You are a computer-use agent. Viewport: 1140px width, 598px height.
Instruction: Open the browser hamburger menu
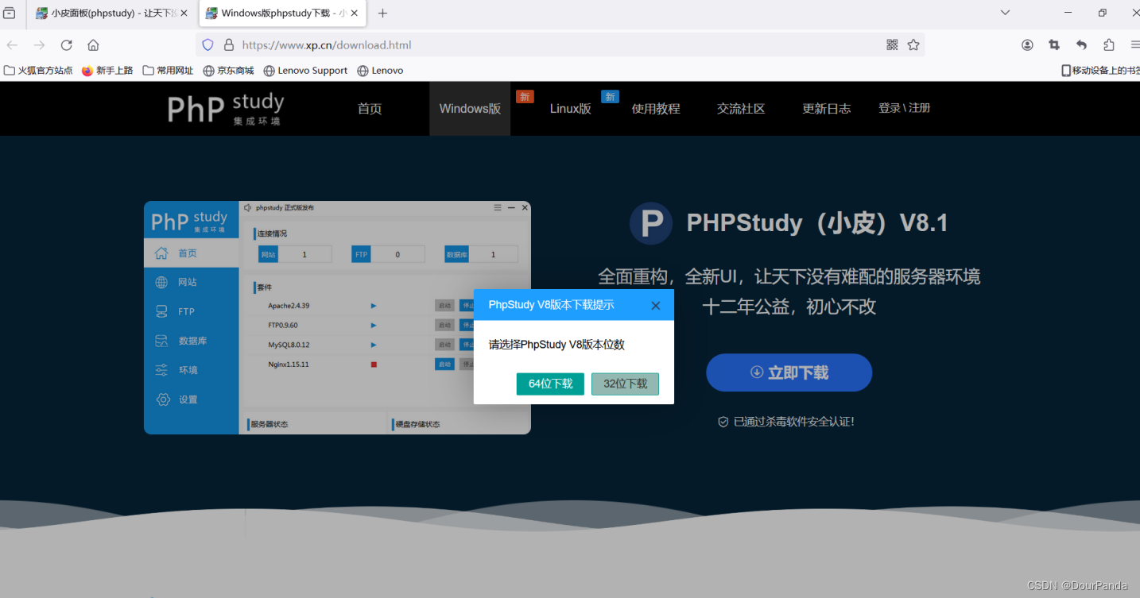pyautogui.click(x=1134, y=45)
